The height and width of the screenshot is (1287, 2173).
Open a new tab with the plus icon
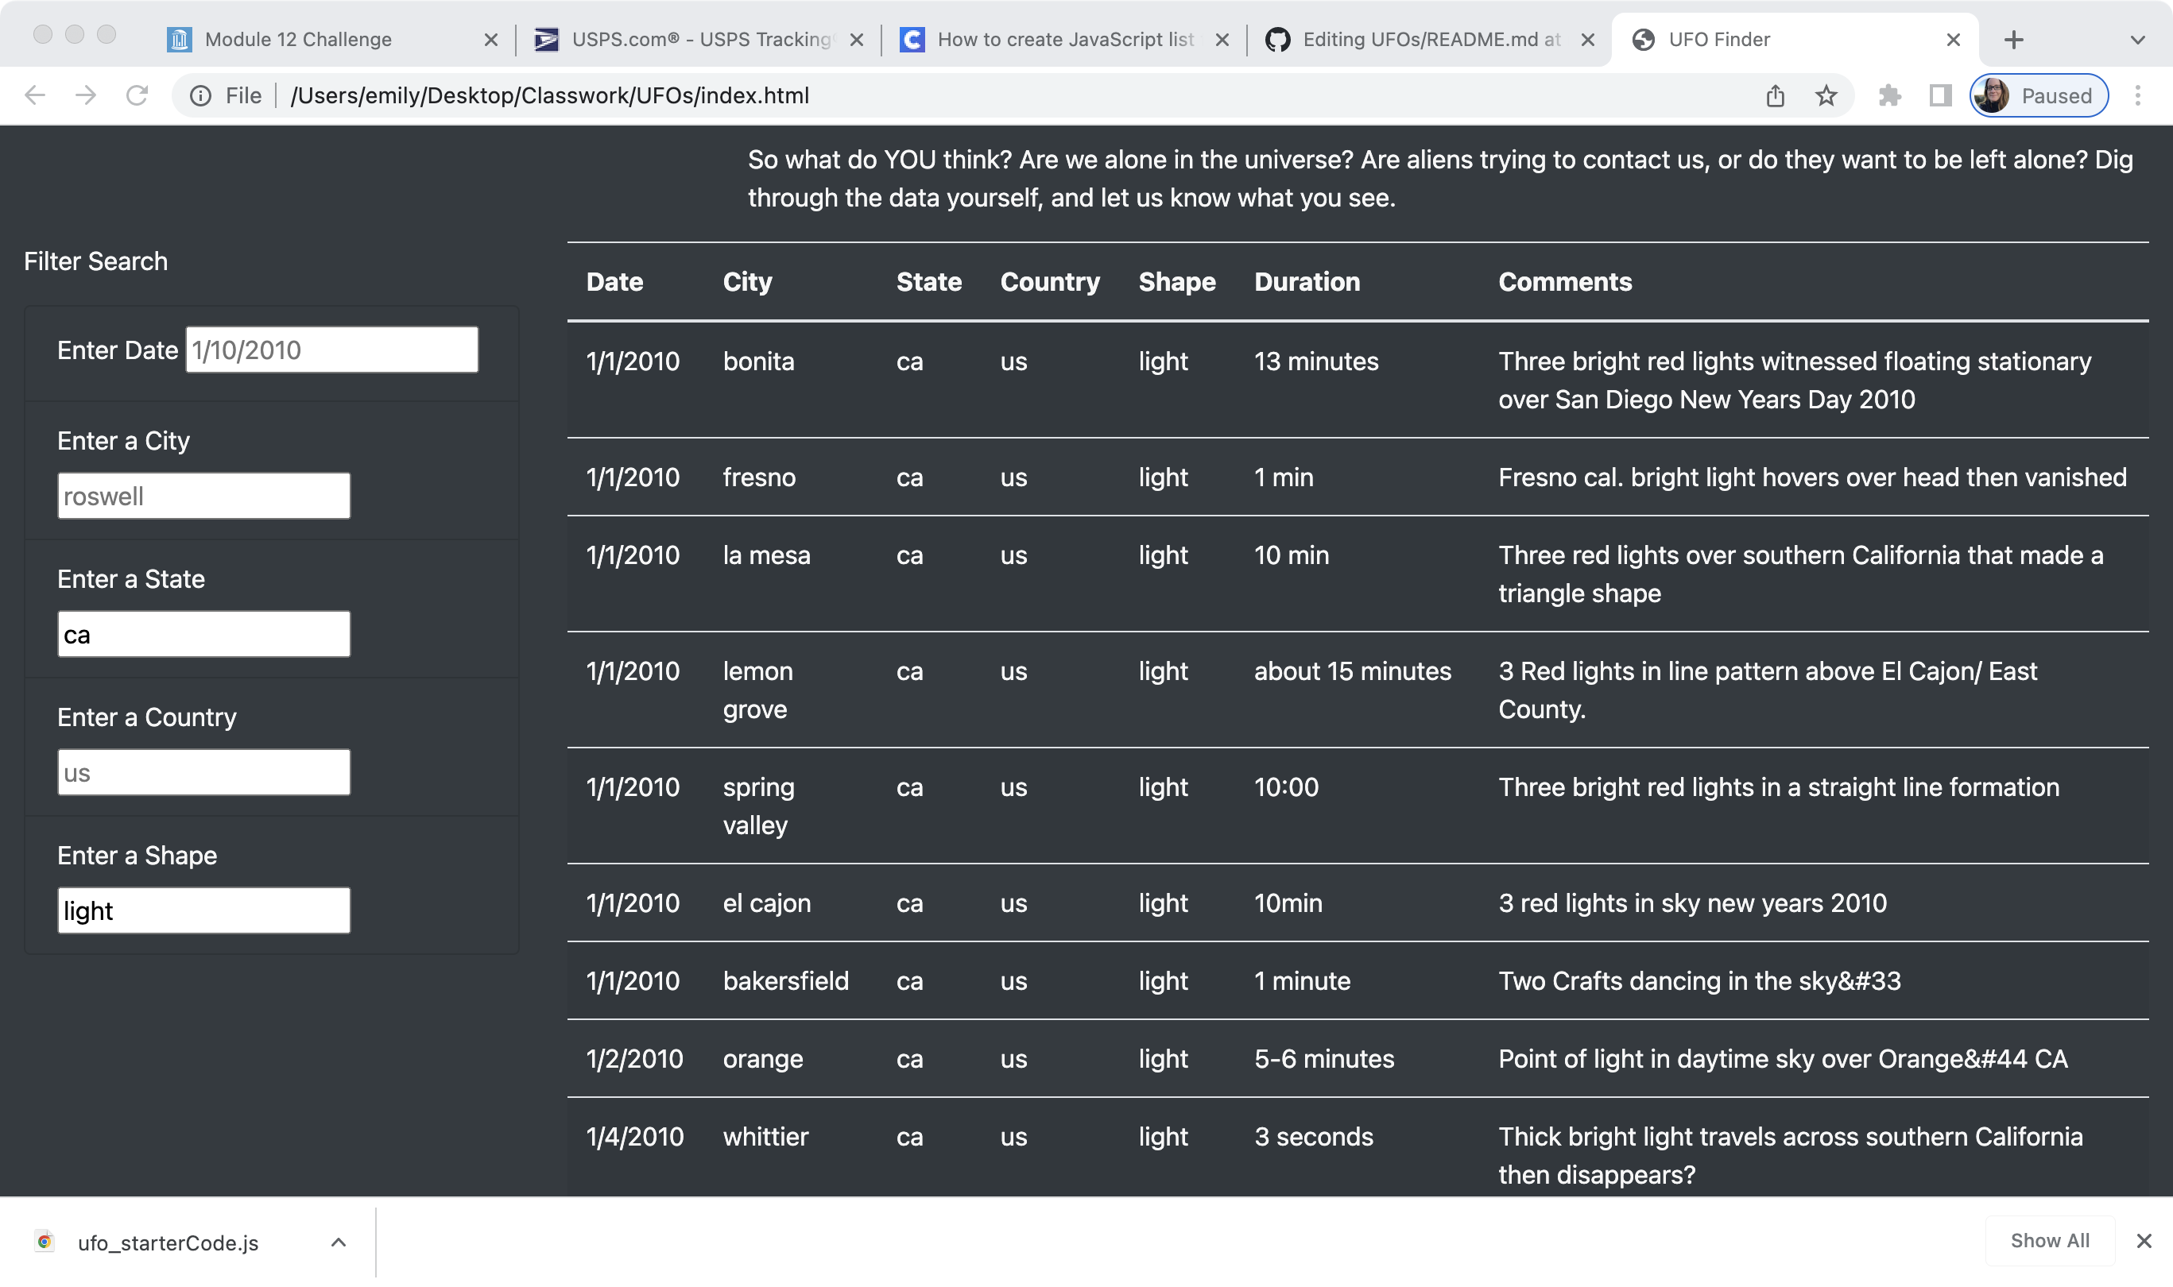[2014, 39]
